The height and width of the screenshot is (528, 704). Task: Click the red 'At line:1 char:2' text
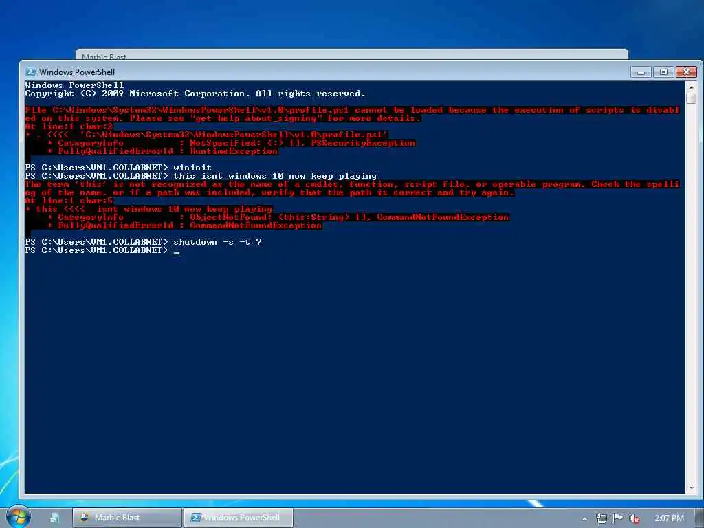[69, 126]
